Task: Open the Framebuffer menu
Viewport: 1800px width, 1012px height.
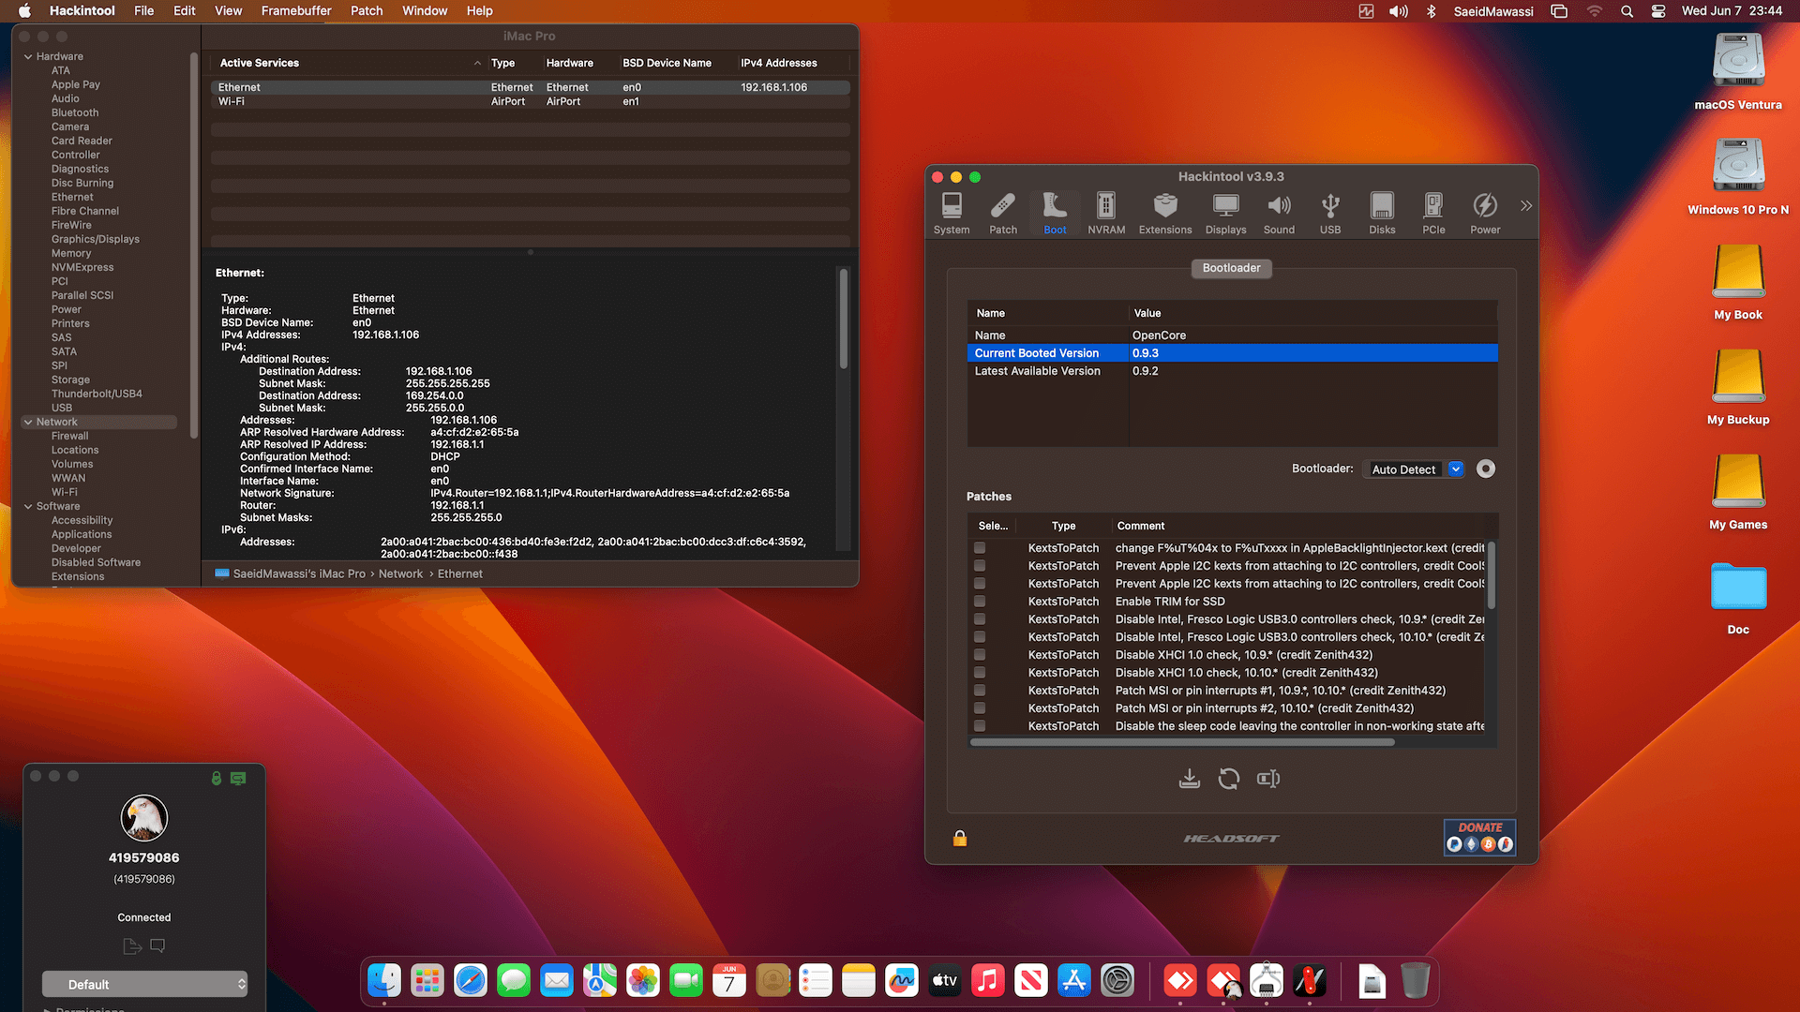Action: coord(296,10)
